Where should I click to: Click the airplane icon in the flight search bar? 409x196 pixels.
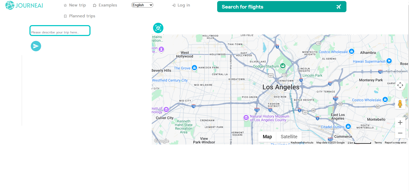339,7
